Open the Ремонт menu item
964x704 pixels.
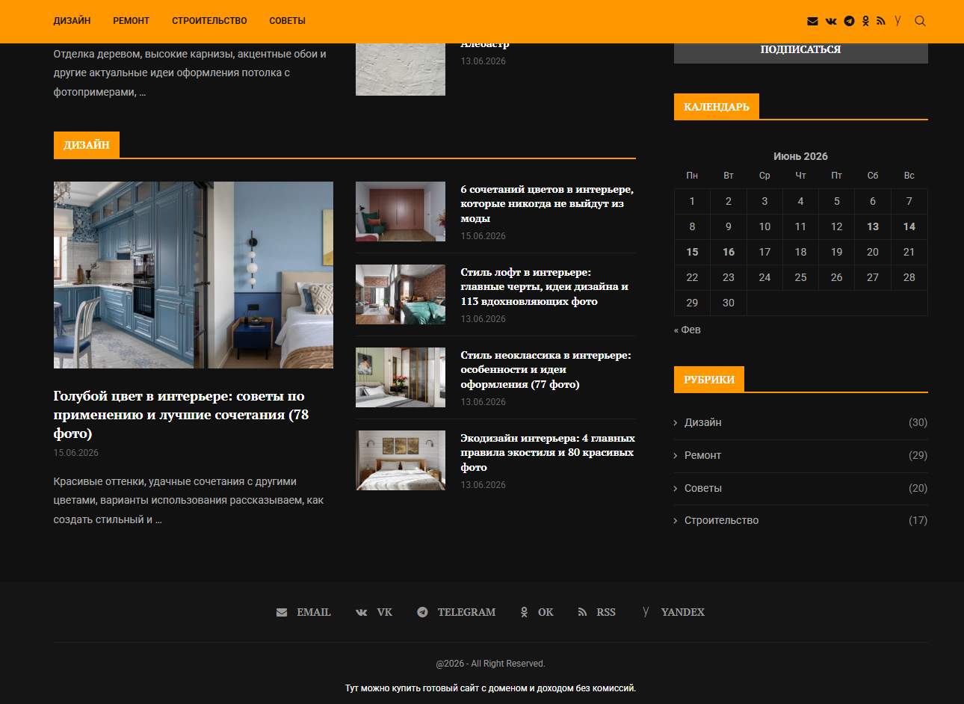point(132,21)
